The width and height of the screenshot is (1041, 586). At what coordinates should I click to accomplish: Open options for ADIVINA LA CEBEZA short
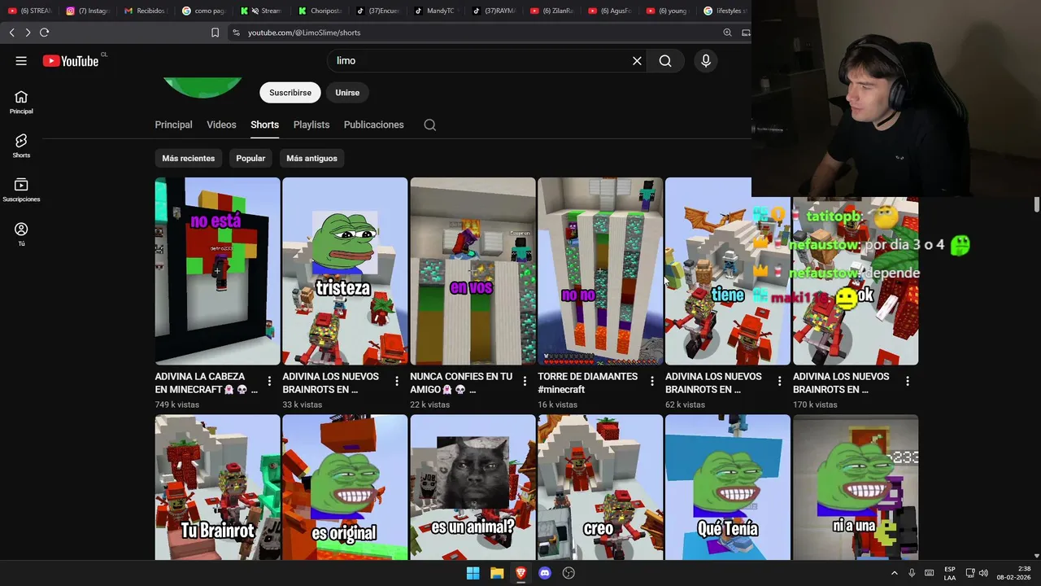(x=269, y=381)
